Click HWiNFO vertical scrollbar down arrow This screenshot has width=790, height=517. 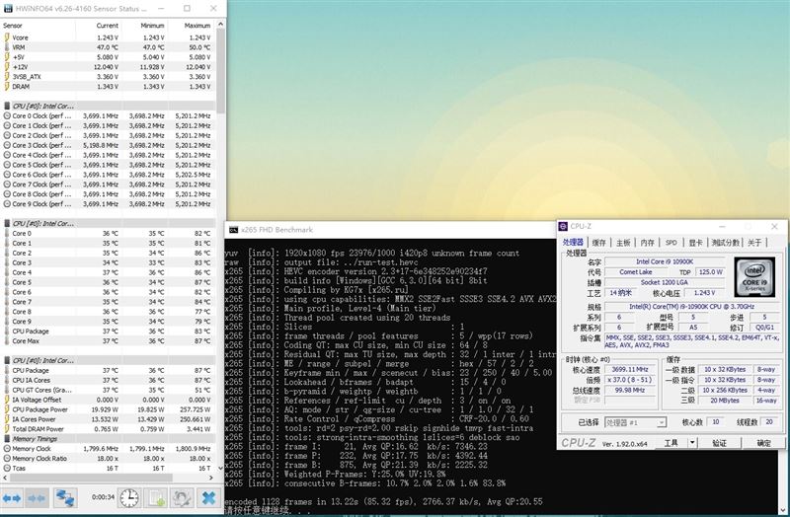click(x=220, y=469)
